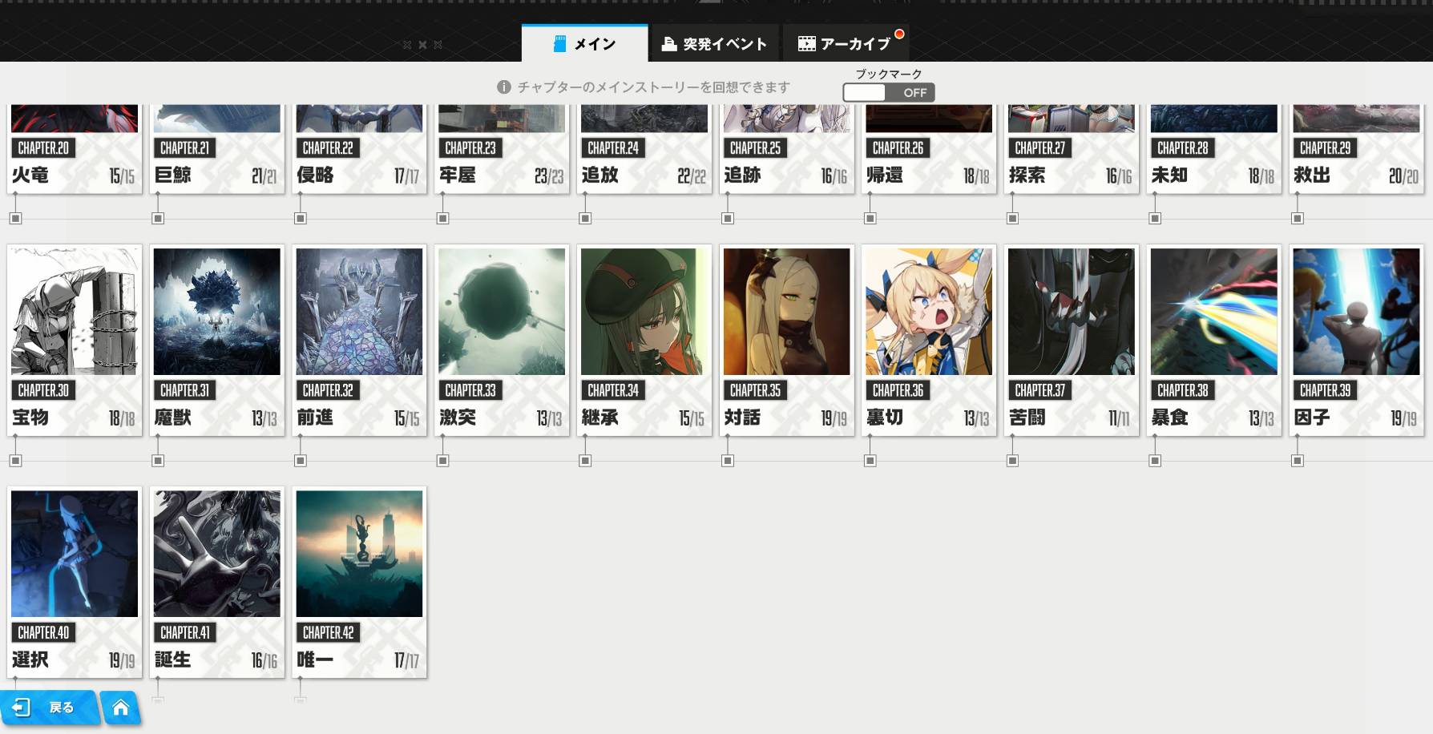
Task: Click the back arrow 戻る button
Action: (x=48, y=708)
